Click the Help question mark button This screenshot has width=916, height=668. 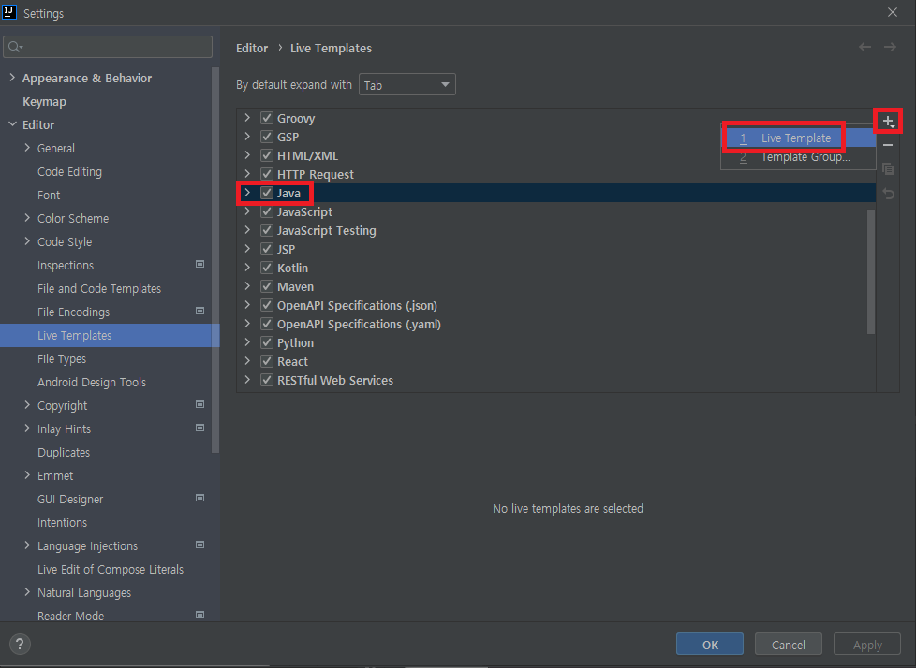pyautogui.click(x=20, y=644)
